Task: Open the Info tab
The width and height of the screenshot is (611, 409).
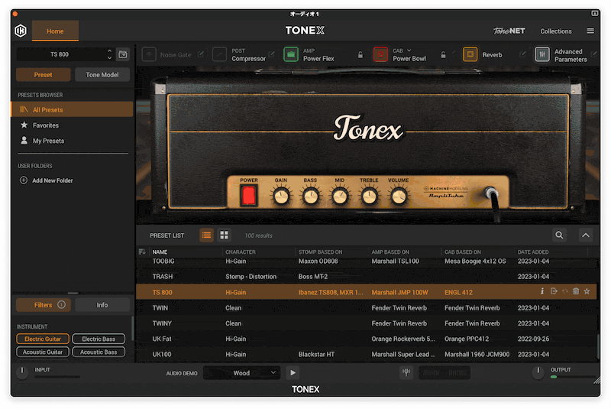Action: (102, 305)
